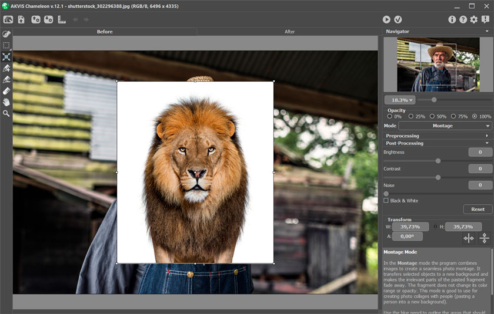494x314 pixels.
Task: Select the Transform tool
Action: 6,56
